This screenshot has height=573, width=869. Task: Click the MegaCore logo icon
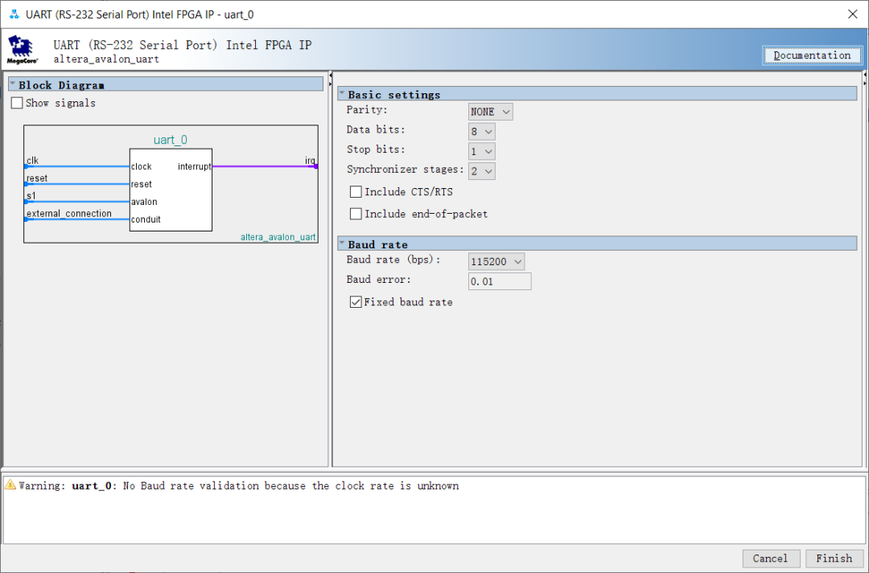click(23, 50)
